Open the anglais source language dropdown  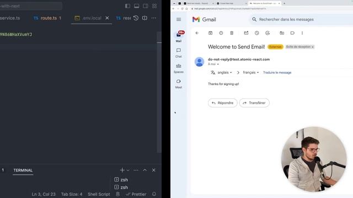224,73
